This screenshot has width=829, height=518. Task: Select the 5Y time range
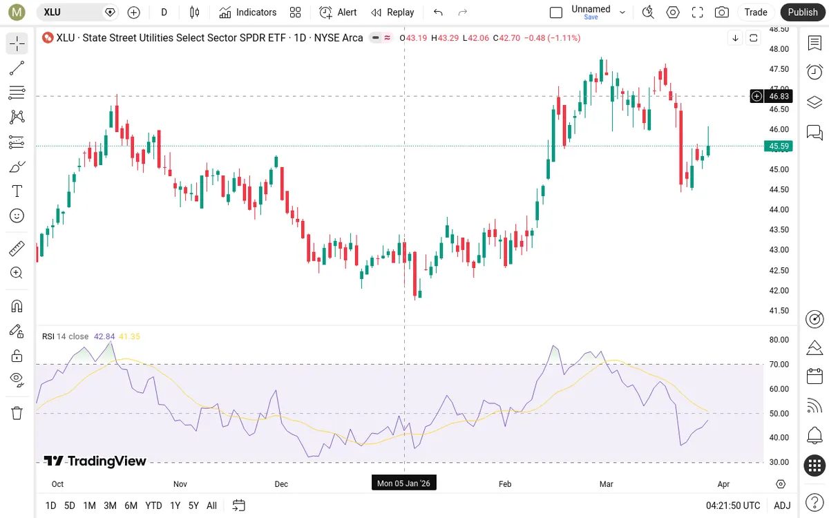click(193, 506)
